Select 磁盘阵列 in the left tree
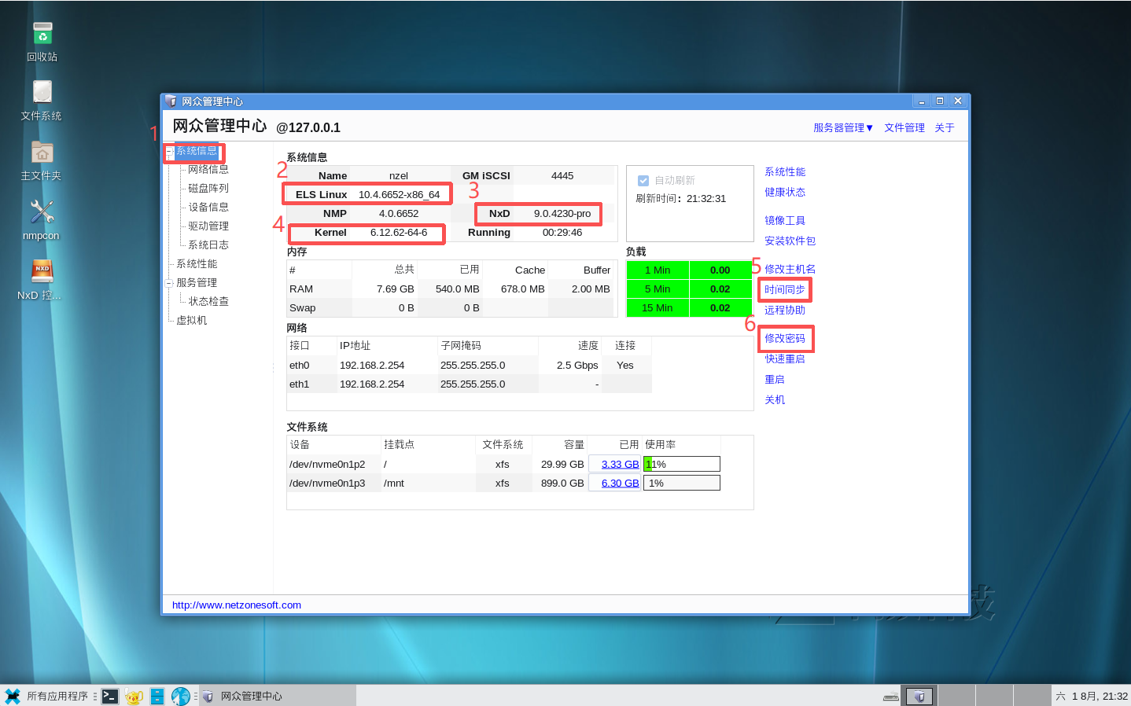Screen dimensions: 1131x706 [208, 189]
